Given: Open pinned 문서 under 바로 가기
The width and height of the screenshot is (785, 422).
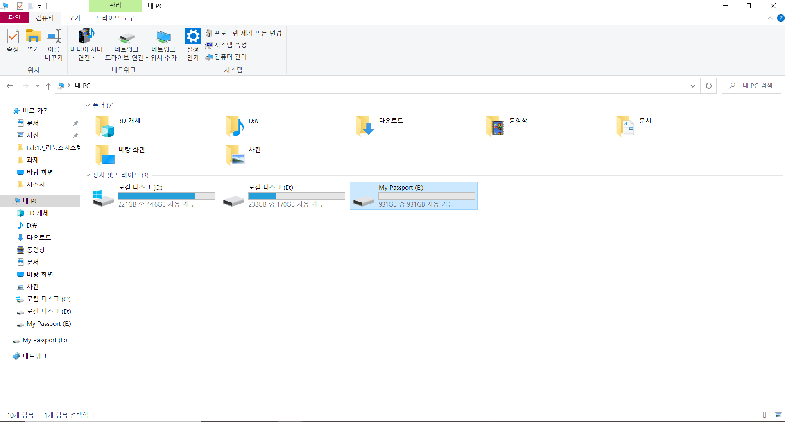Looking at the screenshot, I should click(x=33, y=123).
